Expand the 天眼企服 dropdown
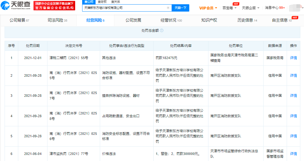This screenshot has width=304, height=161. tap(250, 8)
